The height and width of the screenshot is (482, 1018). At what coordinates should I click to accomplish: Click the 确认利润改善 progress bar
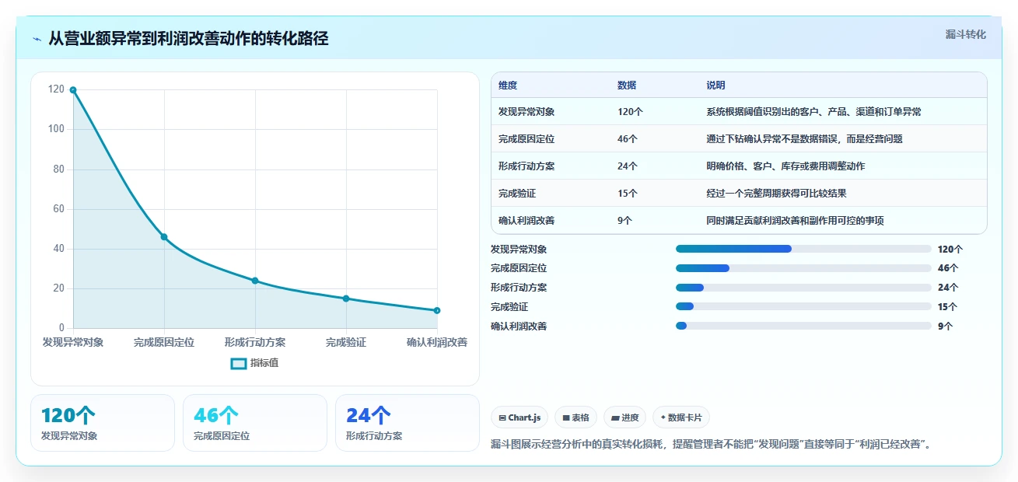(803, 326)
